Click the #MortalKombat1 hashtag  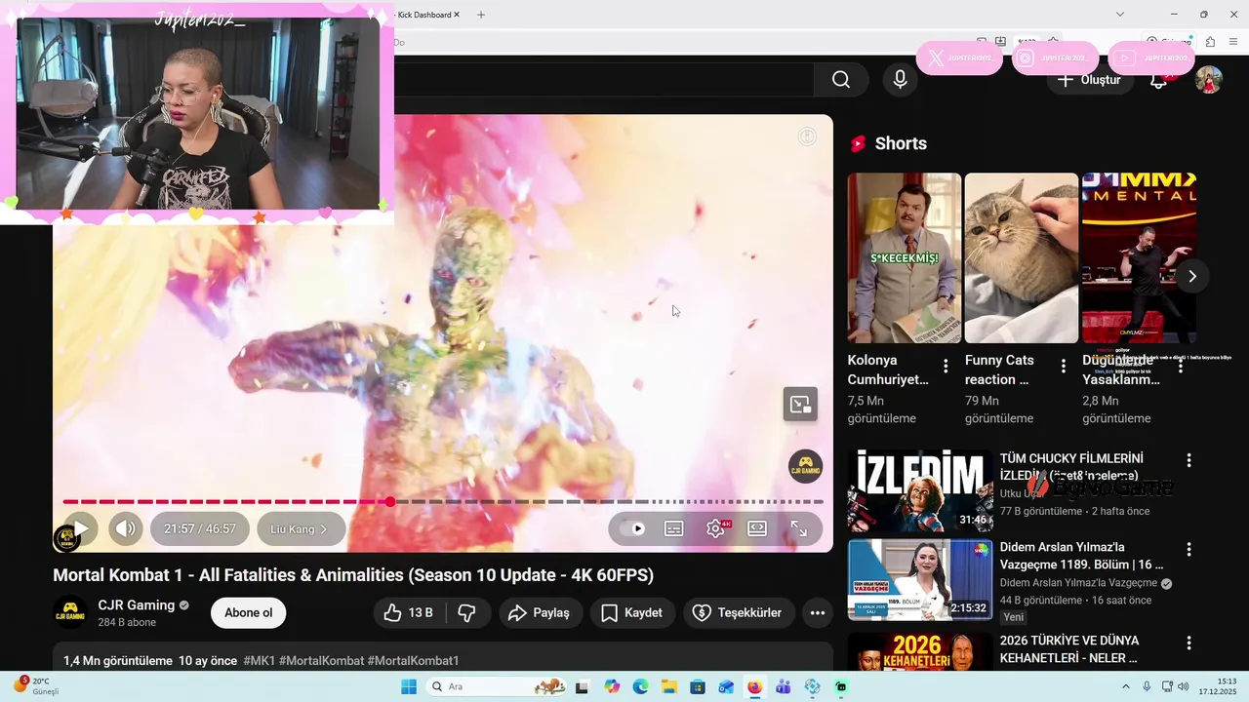pyautogui.click(x=413, y=660)
